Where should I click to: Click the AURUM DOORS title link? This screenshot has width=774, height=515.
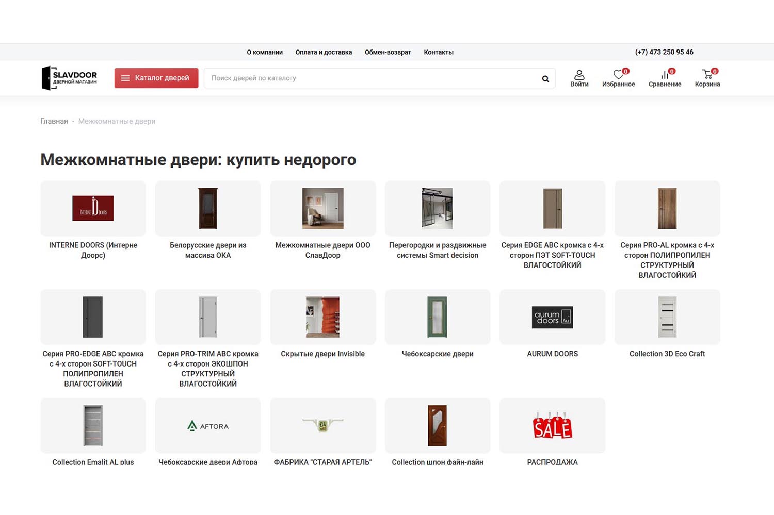[x=553, y=354]
